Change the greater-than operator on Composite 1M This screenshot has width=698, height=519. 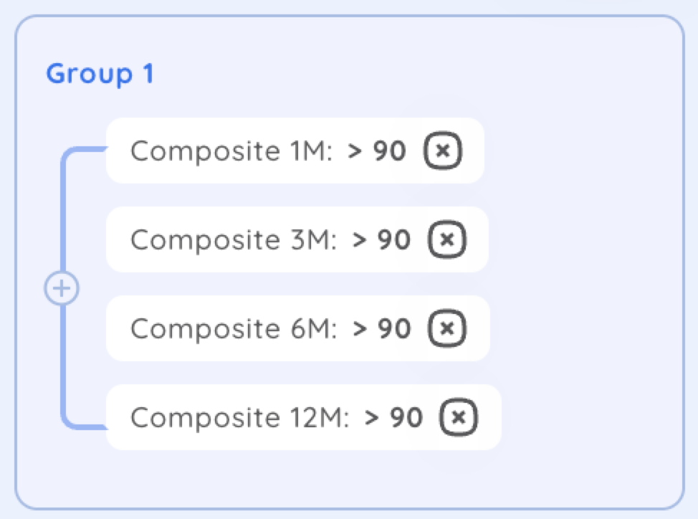[x=355, y=151]
